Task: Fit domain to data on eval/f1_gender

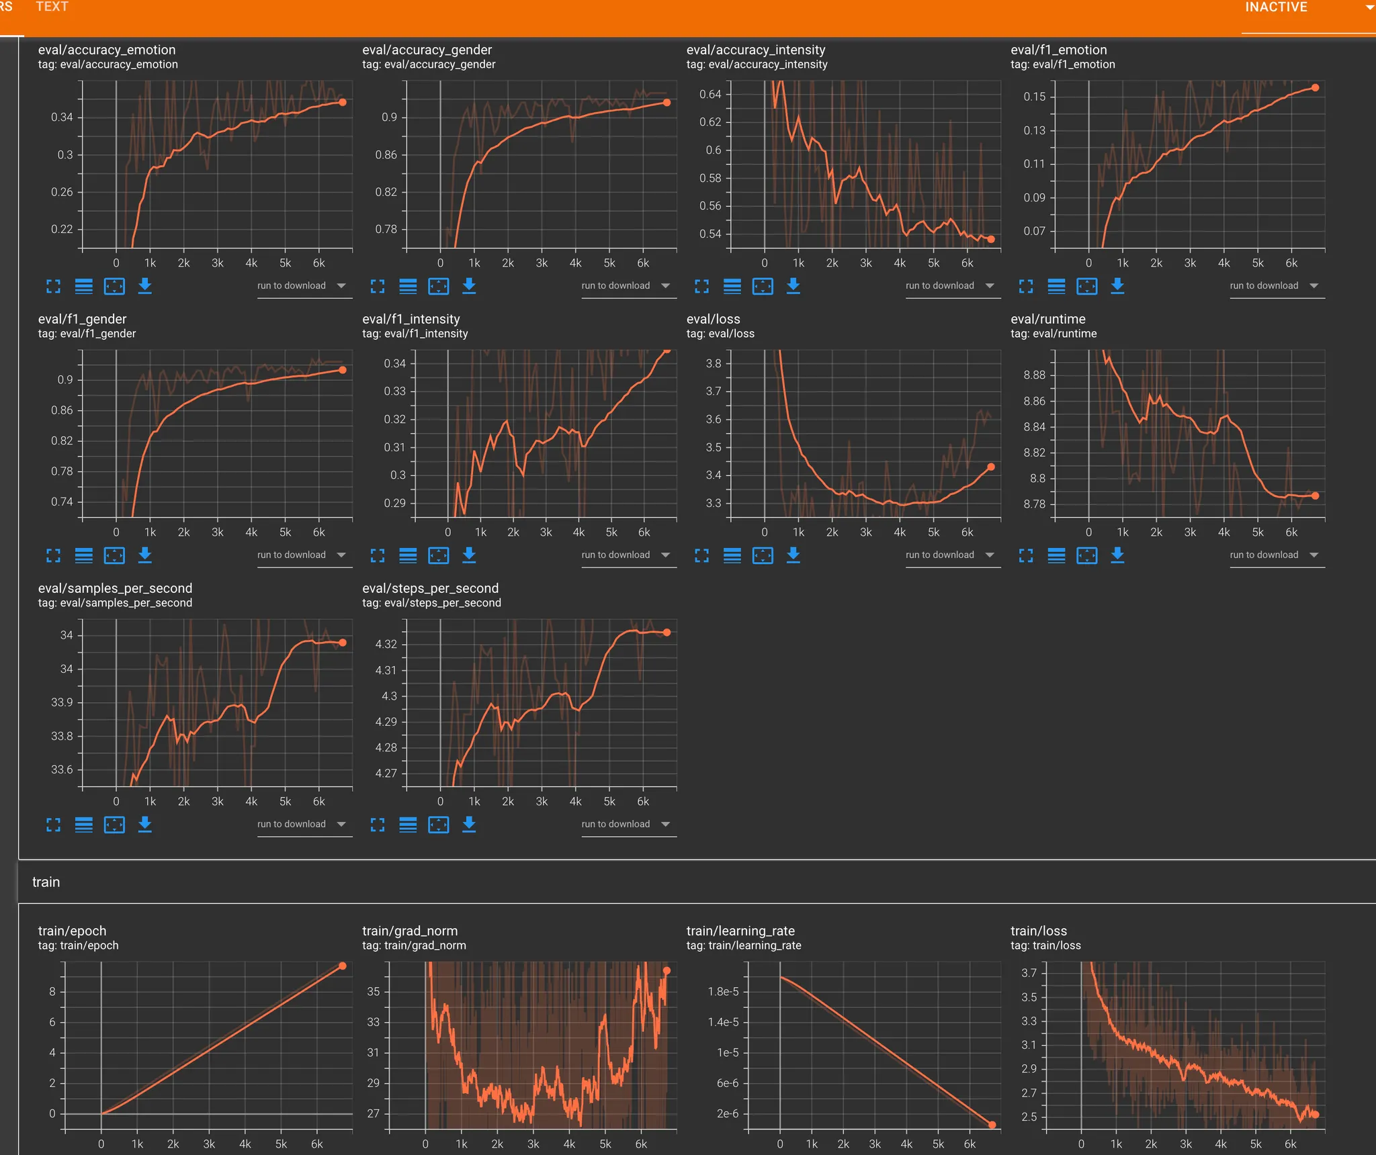Action: click(114, 556)
